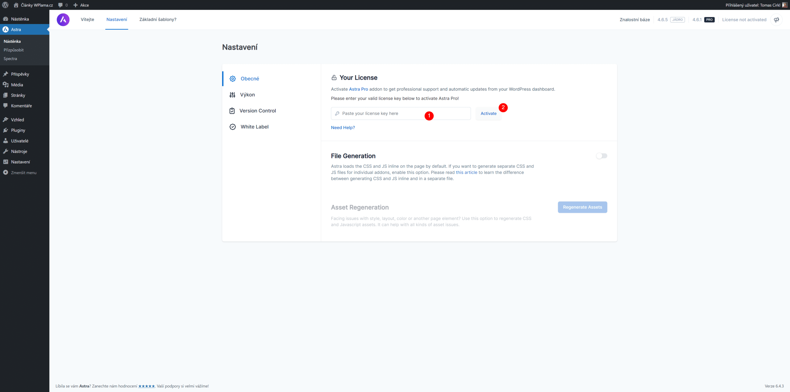790x392 pixels.
Task: Click the user avatar in admin bar
Action: click(784, 5)
